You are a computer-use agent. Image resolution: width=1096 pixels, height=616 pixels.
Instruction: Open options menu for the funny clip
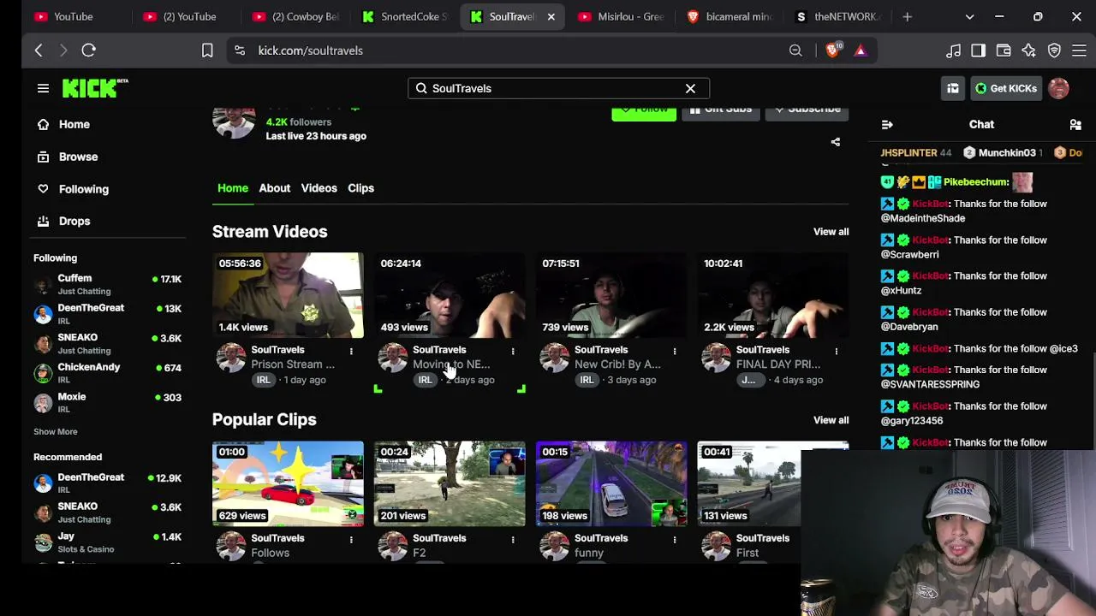675,539
